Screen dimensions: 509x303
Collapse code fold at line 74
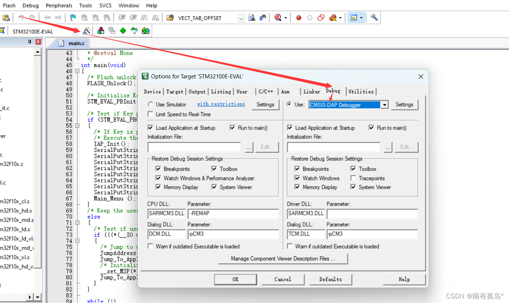pos(77,241)
